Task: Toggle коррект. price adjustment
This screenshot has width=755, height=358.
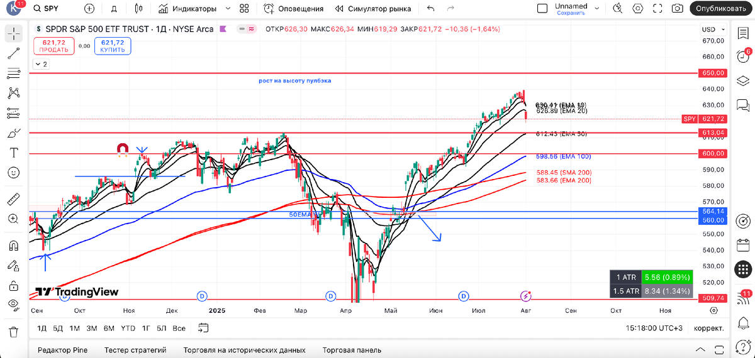Action: [x=708, y=328]
